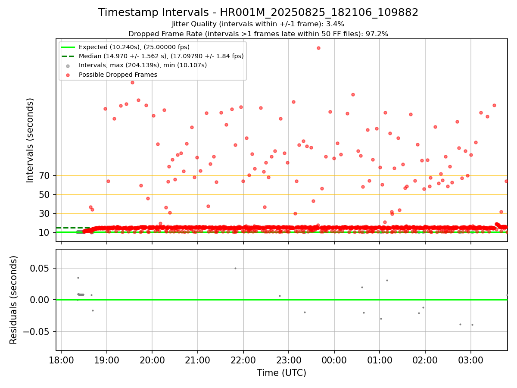The image size is (517, 388).
Task: Click the Dropped Frame Rate subtitle text
Action: click(258, 34)
